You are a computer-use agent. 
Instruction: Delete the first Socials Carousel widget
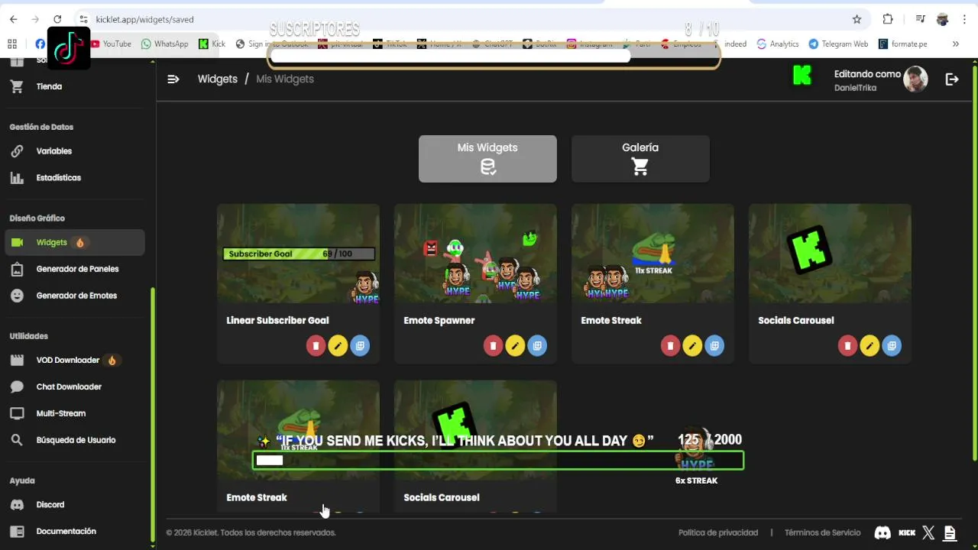pyautogui.click(x=847, y=346)
